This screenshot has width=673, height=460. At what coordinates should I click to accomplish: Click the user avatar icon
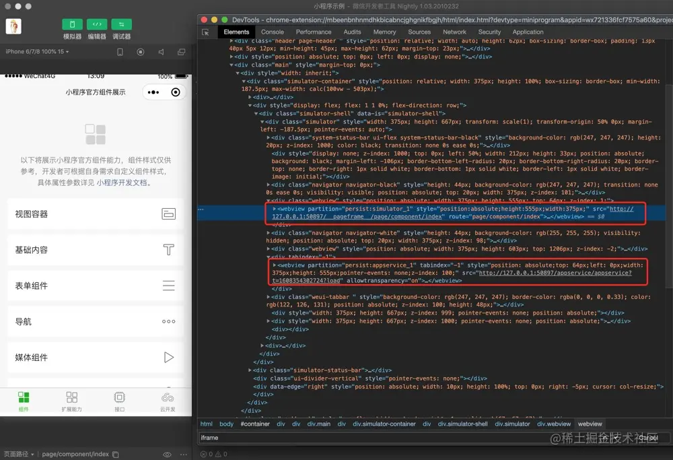[x=13, y=27]
